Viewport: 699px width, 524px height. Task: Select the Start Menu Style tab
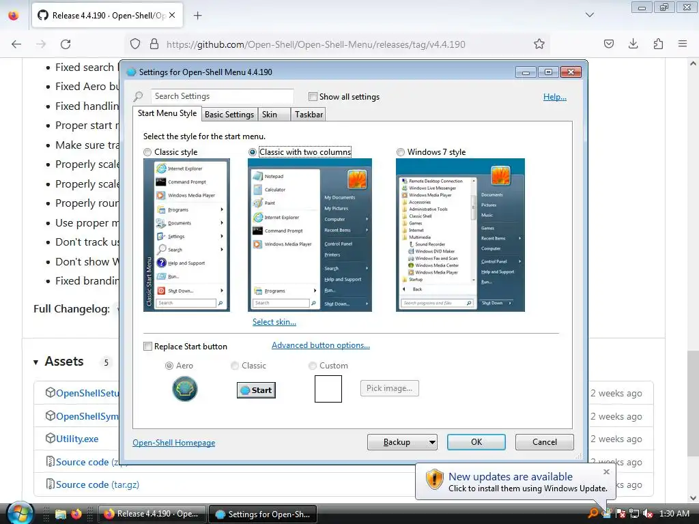tap(167, 113)
